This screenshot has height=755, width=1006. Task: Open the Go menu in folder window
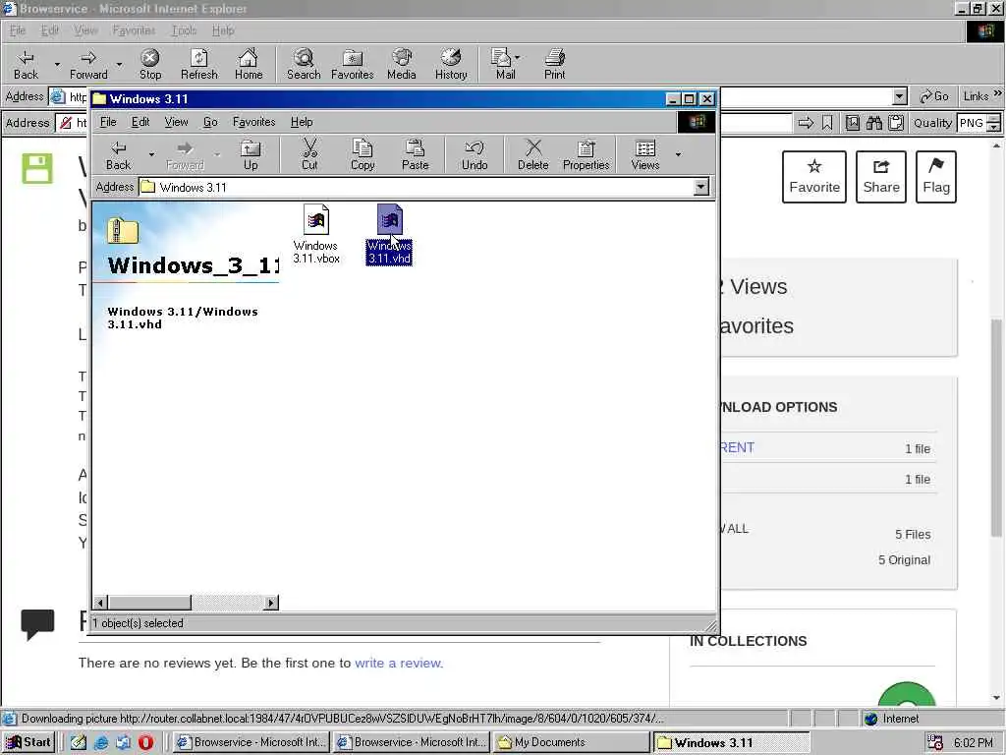(210, 121)
